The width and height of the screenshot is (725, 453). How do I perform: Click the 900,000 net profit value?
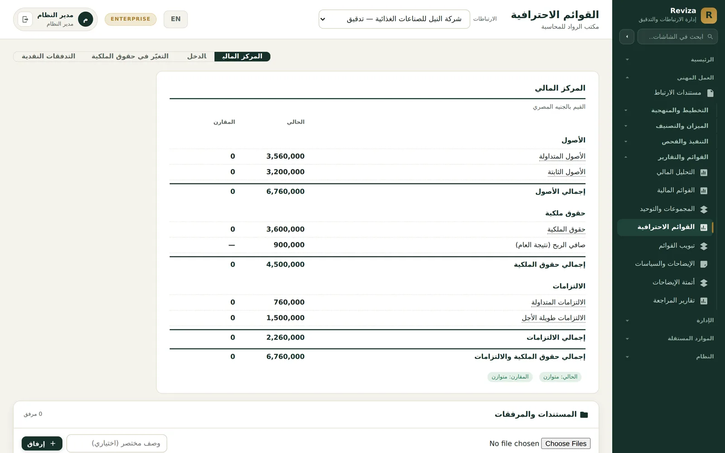coord(289,245)
